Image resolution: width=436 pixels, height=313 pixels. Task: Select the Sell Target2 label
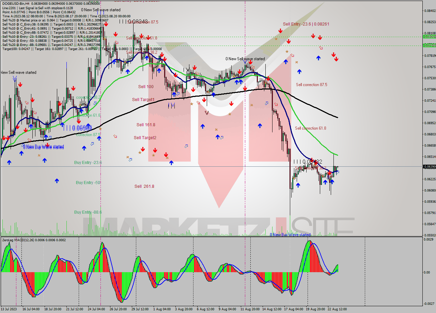coord(145,138)
